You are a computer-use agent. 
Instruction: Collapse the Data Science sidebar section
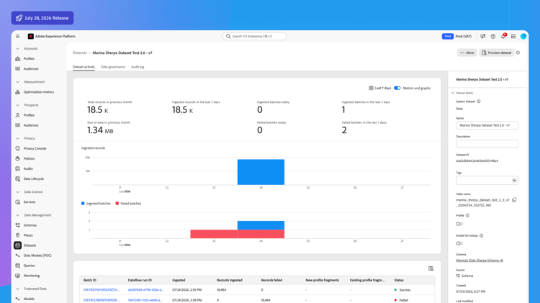[x=17, y=191]
